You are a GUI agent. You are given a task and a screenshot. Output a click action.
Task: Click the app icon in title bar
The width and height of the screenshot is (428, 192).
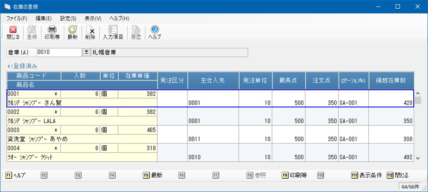[7, 6]
